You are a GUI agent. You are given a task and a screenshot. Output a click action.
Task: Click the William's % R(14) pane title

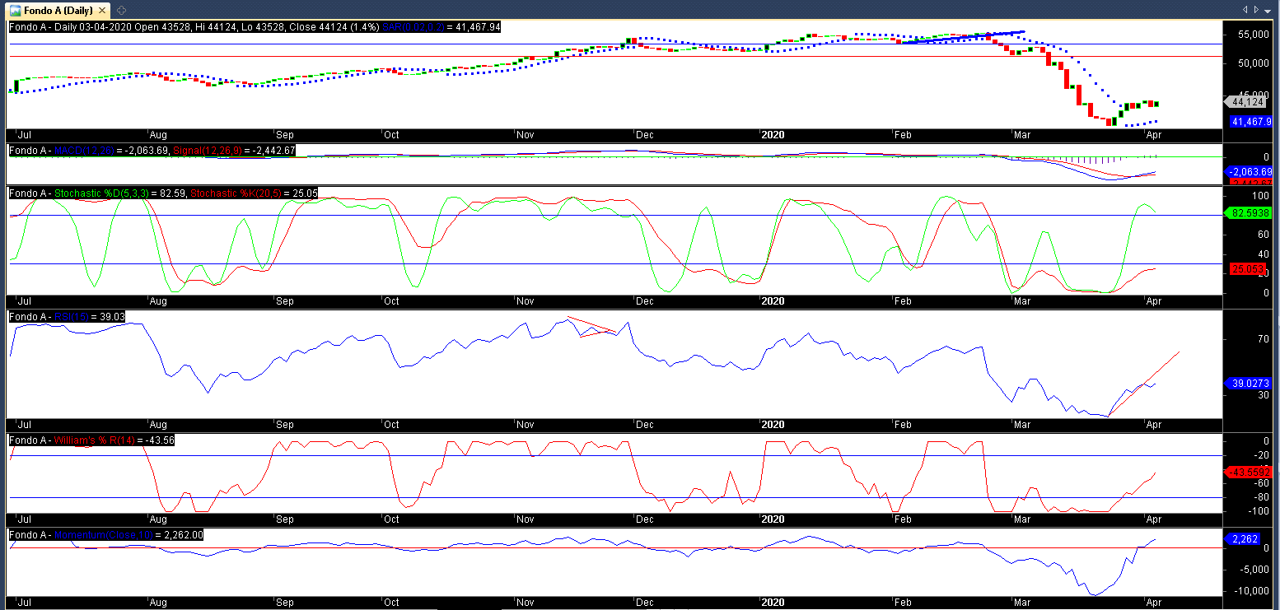91,440
